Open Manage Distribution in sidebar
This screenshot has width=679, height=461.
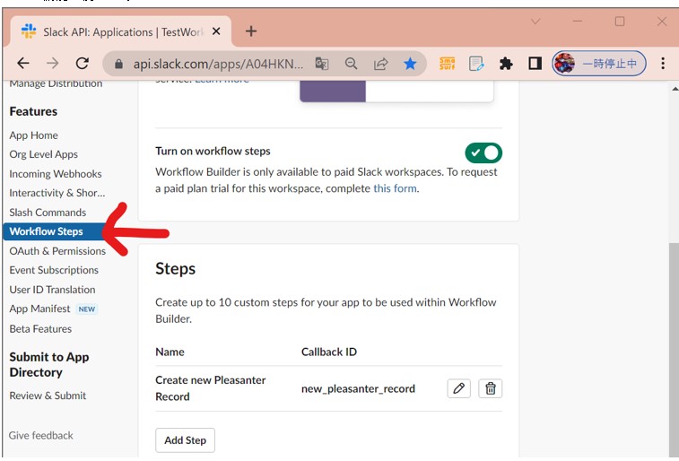[x=56, y=83]
